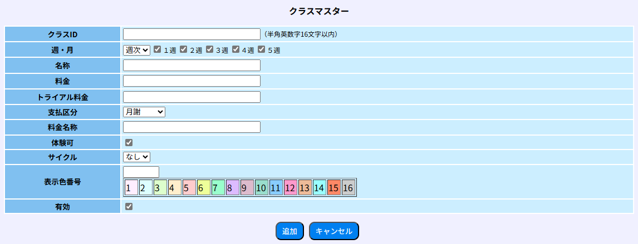The width and height of the screenshot is (638, 244).
Task: Select the orange-red color swatch 15
Action: pyautogui.click(x=333, y=188)
